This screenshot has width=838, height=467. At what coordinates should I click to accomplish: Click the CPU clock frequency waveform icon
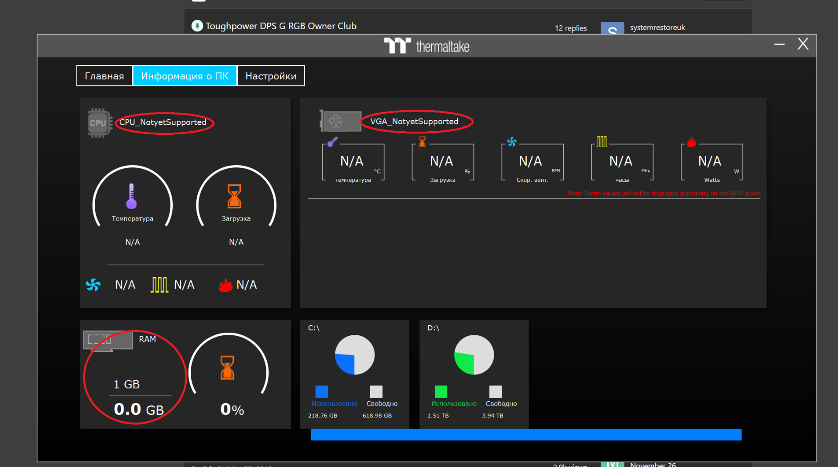point(159,285)
